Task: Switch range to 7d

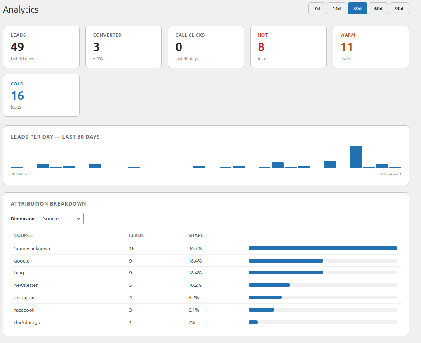Action: (317, 9)
